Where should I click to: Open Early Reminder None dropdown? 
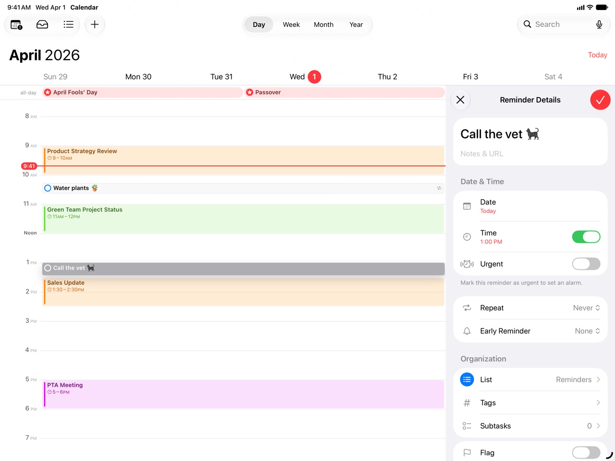[x=588, y=331]
